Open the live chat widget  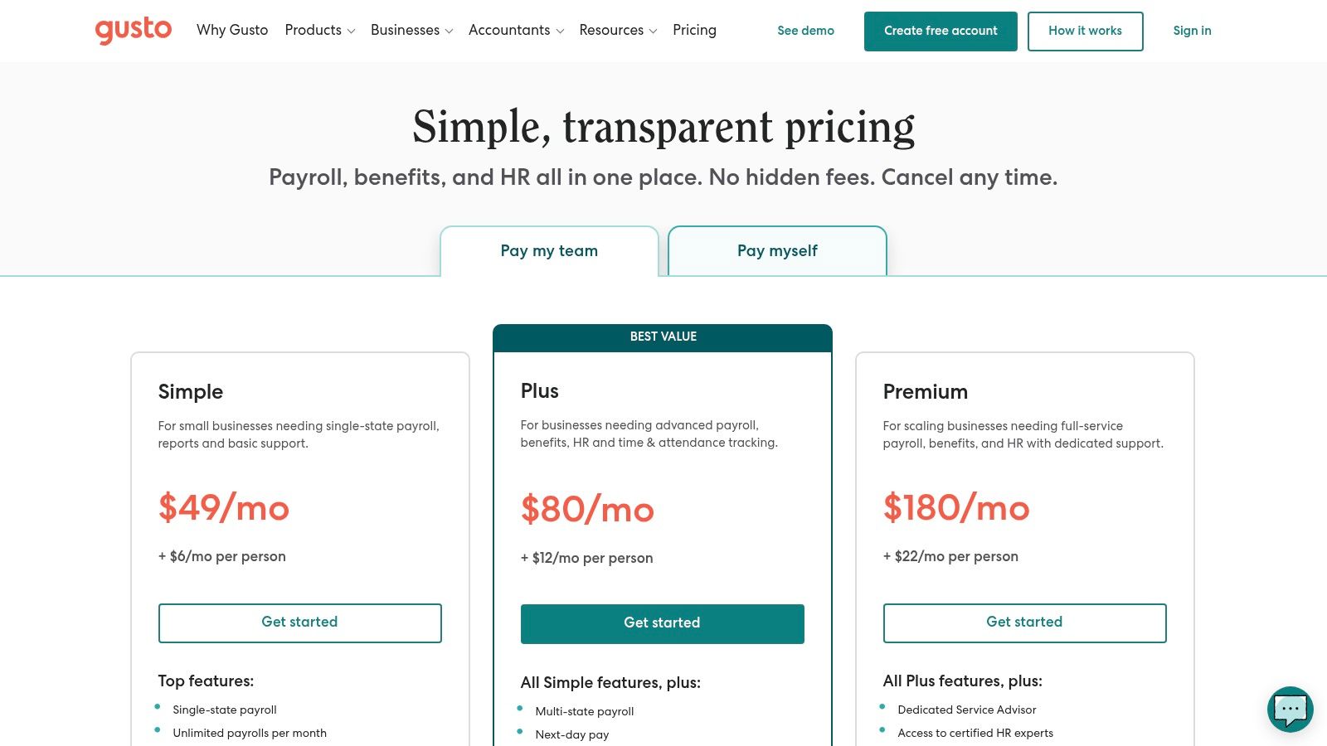pyautogui.click(x=1290, y=710)
